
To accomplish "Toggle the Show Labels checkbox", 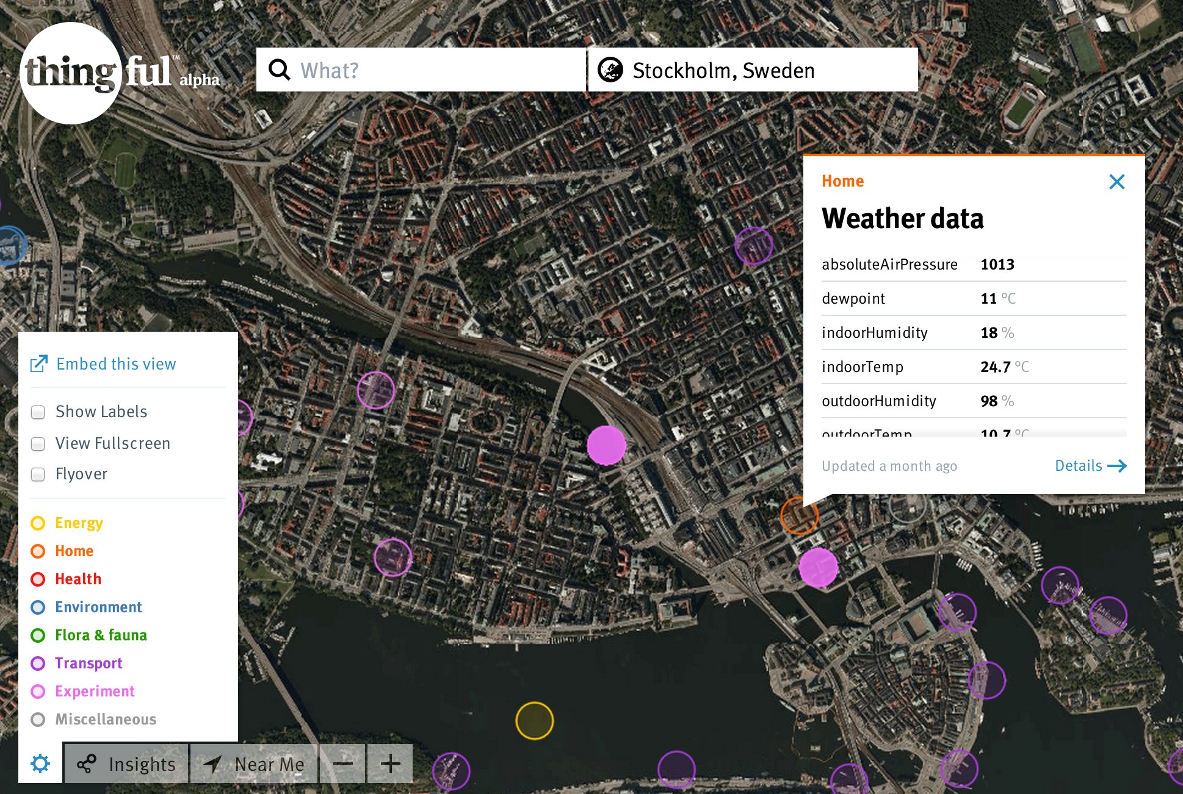I will click(x=38, y=412).
